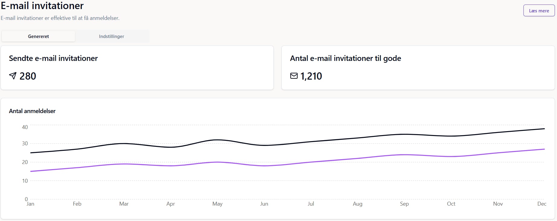Click the 40 value on the y-axis

(x=25, y=127)
